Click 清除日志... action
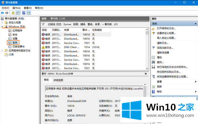The width and height of the screenshot is (198, 124). click(163, 43)
